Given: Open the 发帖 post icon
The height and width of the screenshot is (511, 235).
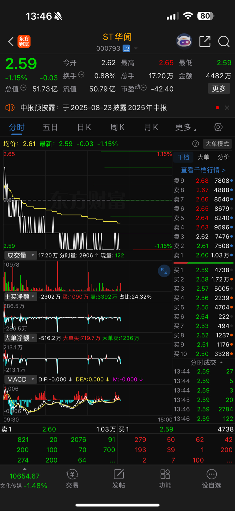Looking at the screenshot, I should tap(119, 479).
